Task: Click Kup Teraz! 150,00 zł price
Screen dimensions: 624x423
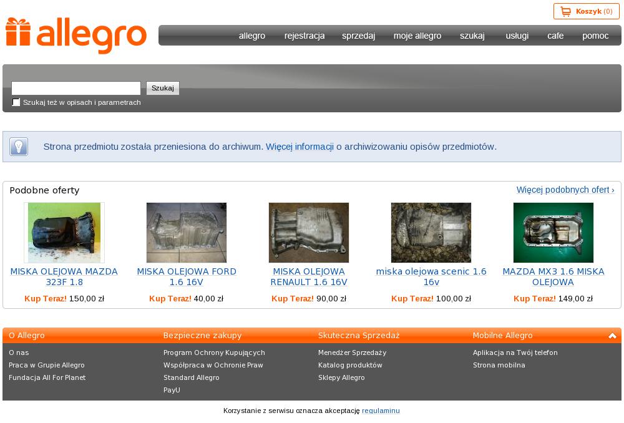Action: tap(64, 298)
